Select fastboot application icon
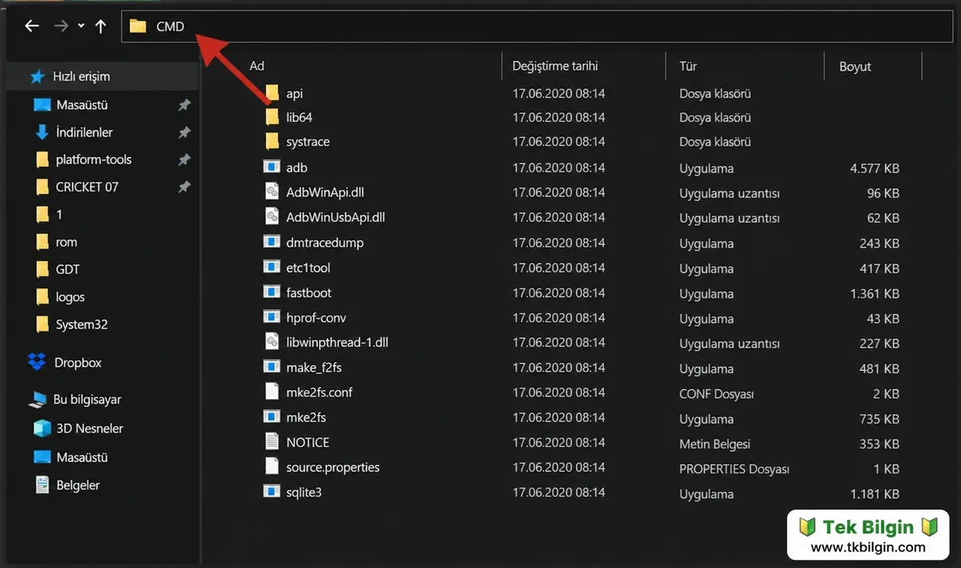 [272, 292]
